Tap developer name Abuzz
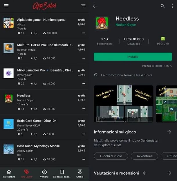 point(21,25)
